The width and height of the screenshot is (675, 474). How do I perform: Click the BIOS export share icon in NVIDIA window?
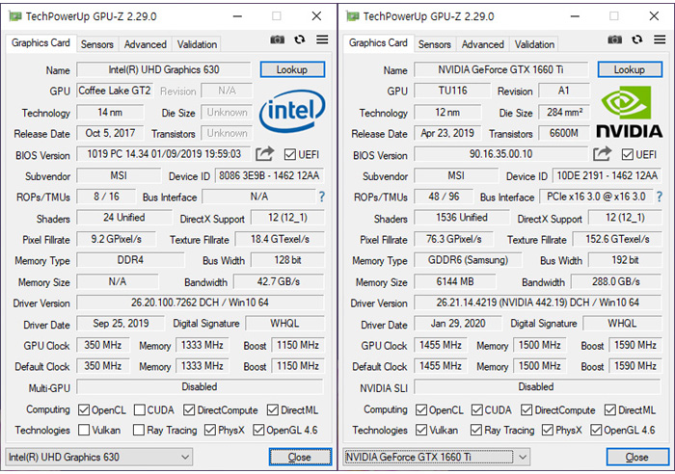[x=603, y=153]
